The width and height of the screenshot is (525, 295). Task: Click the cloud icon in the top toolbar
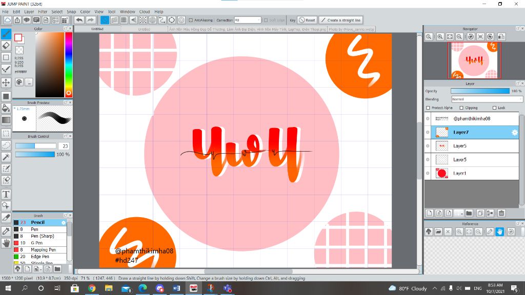(7, 20)
